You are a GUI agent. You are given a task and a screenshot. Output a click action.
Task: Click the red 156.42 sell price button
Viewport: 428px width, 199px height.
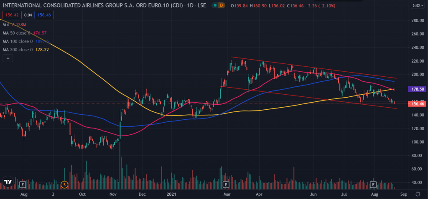[12, 15]
